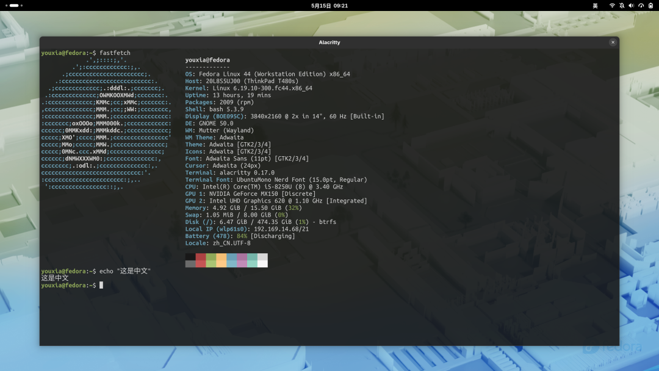Click the 'GPU 1: NVIDIA GeForce MX150' line
The height and width of the screenshot is (371, 659).
251,193
